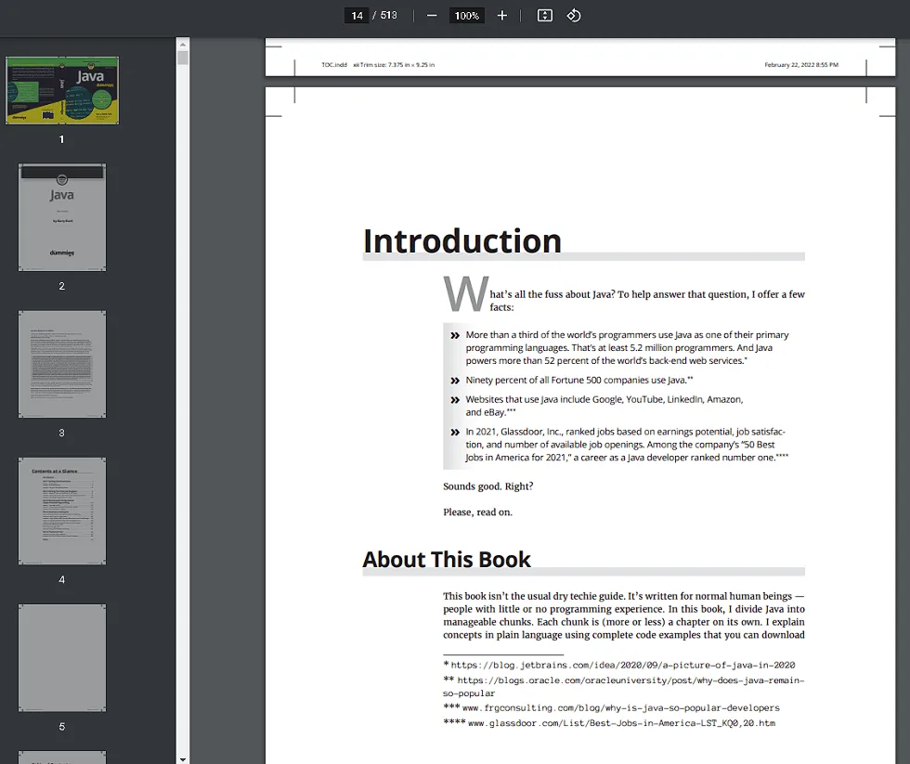Go to the page 3 thumbnail

(62, 364)
